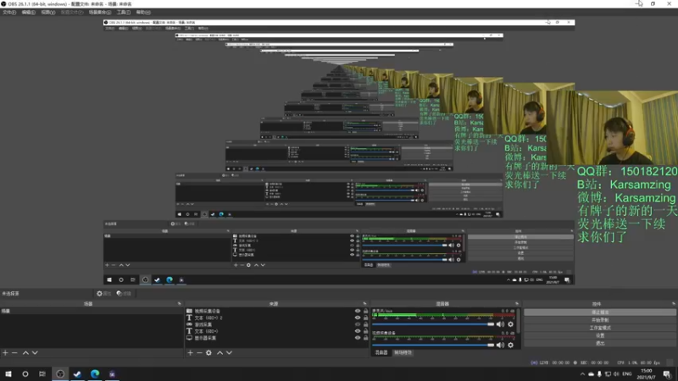
Task: Move scene up in Scenes panel
Action: point(25,353)
